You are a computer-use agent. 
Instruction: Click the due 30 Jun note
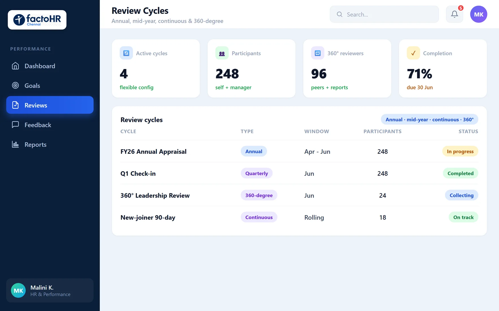[x=420, y=87]
